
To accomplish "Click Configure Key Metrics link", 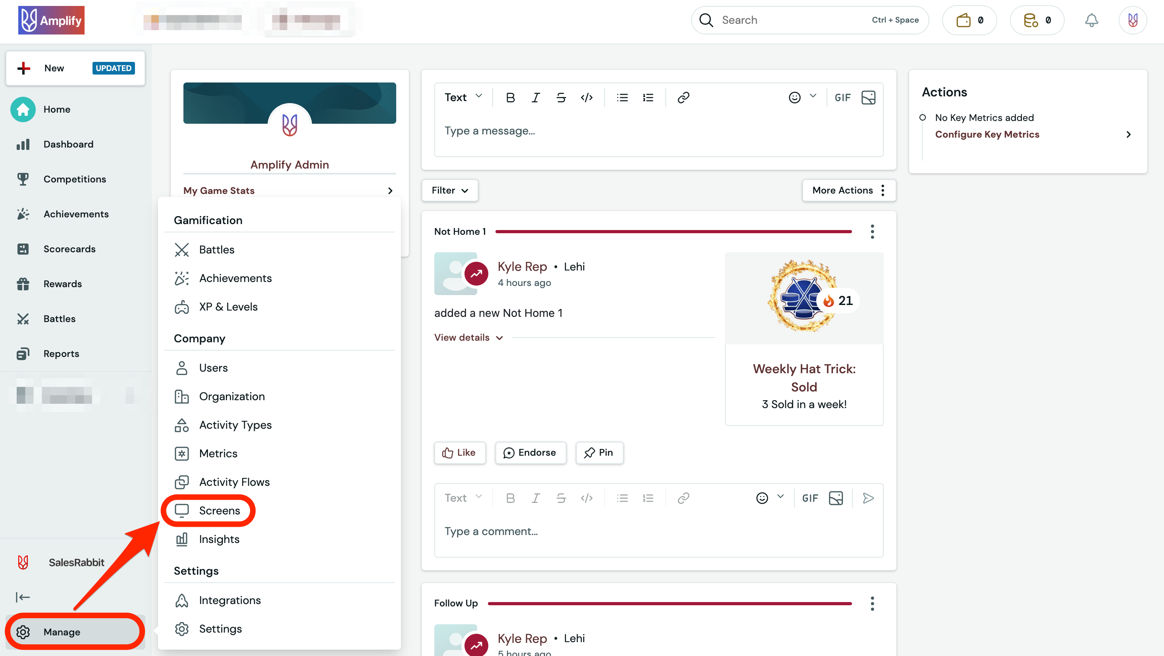I will click(x=987, y=134).
